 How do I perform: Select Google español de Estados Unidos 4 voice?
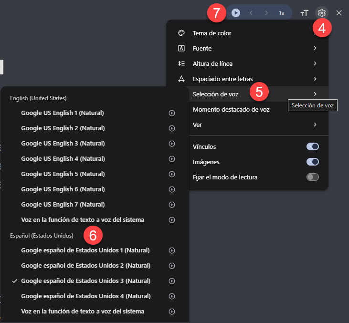[85, 296]
